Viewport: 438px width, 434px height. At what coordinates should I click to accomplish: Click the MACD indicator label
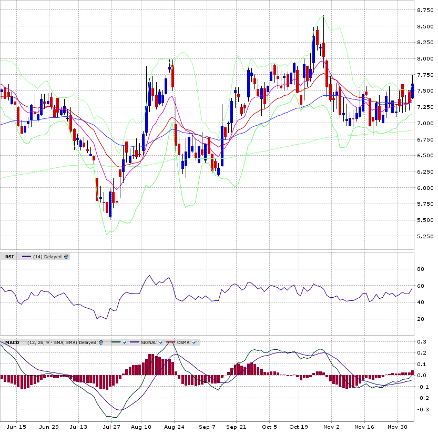tap(12, 342)
